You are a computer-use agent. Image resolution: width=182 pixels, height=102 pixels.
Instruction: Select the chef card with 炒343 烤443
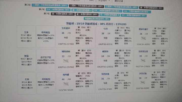(x=26, y=37)
